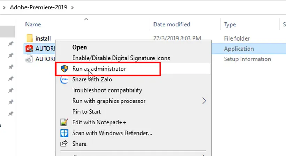Click the Share arrow icon
The image size is (286, 156).
(x=64, y=144)
